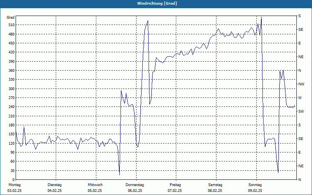Viewport: 312px width, 195px height.
Task: Select the 0 y-axis value
Action: (13, 180)
